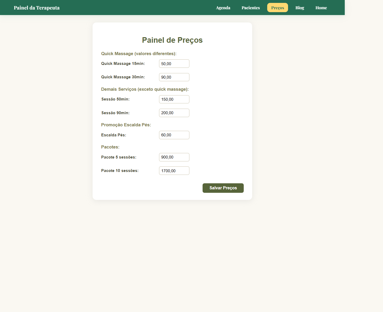Click the "Escalda Pés:" field label

point(114,135)
